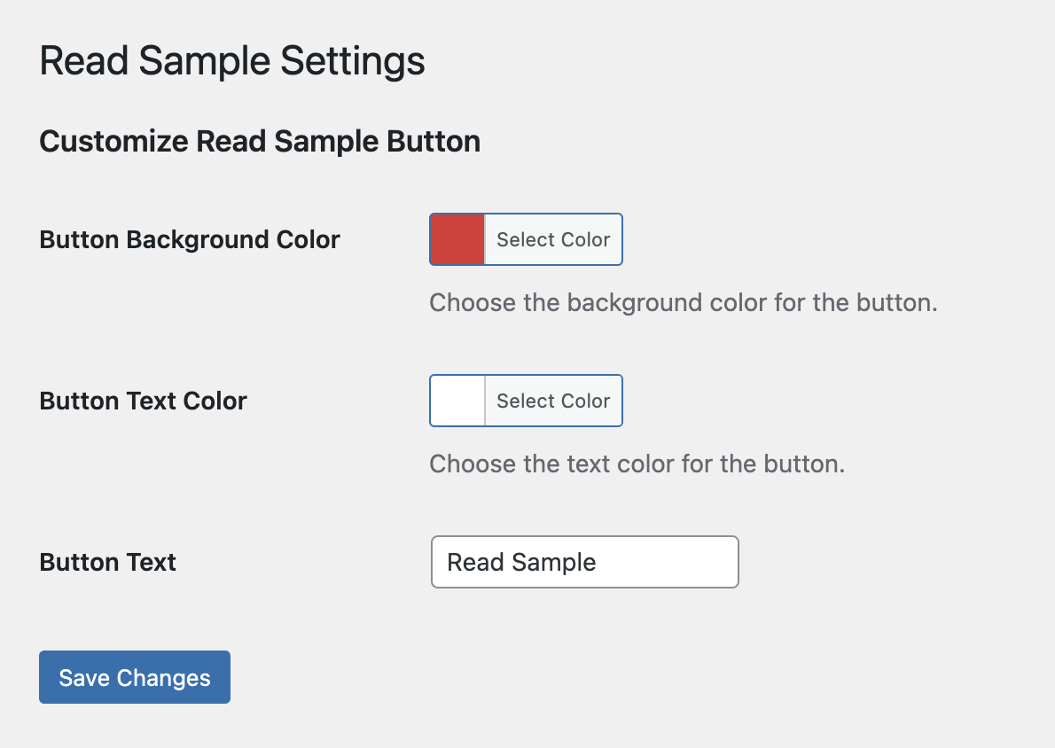Click Select Color for Button Text Color
Image resolution: width=1055 pixels, height=748 pixels.
(553, 401)
